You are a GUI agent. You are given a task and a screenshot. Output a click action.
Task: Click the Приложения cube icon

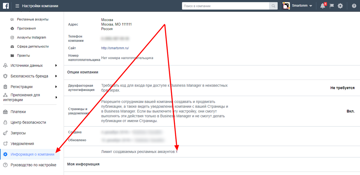tap(12, 28)
